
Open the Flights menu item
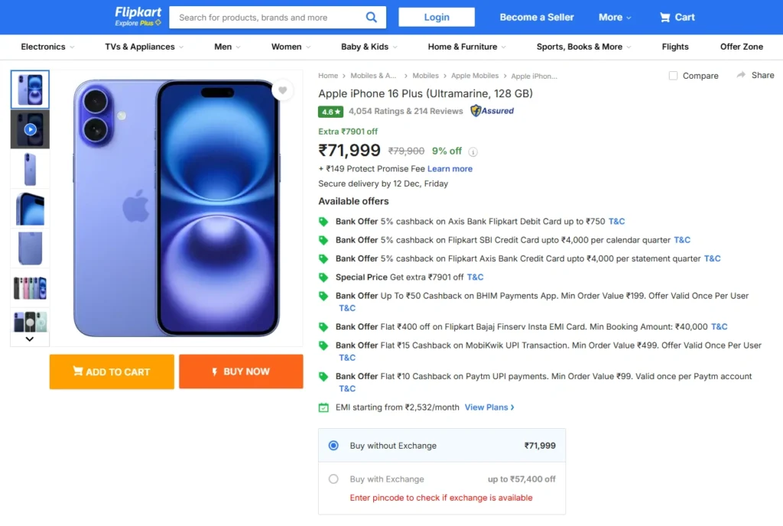point(675,47)
